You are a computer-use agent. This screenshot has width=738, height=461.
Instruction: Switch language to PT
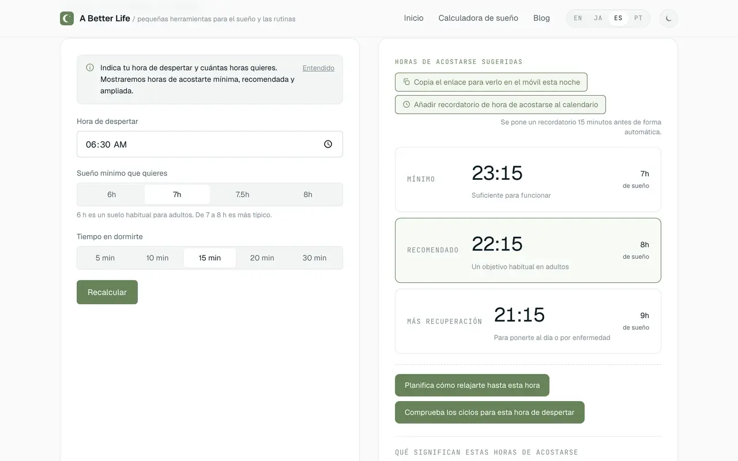638,18
